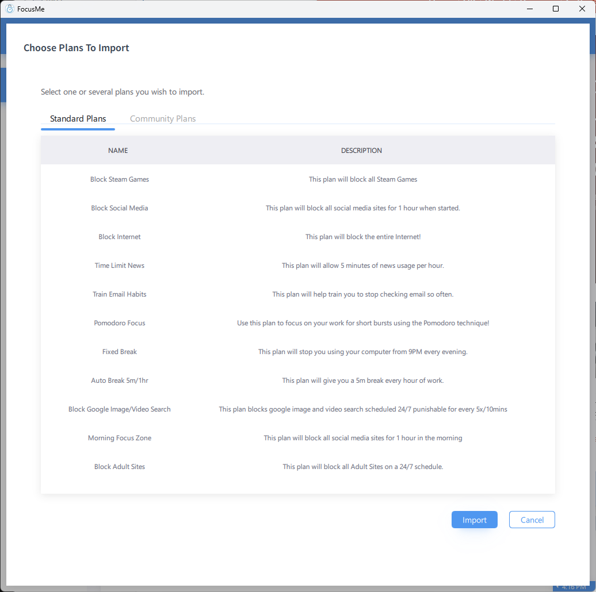Click description about social media 1 hour when started

(x=362, y=208)
